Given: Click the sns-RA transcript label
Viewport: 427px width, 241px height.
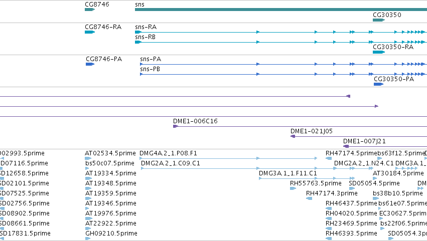Looking at the screenshot, I should click(x=146, y=27).
